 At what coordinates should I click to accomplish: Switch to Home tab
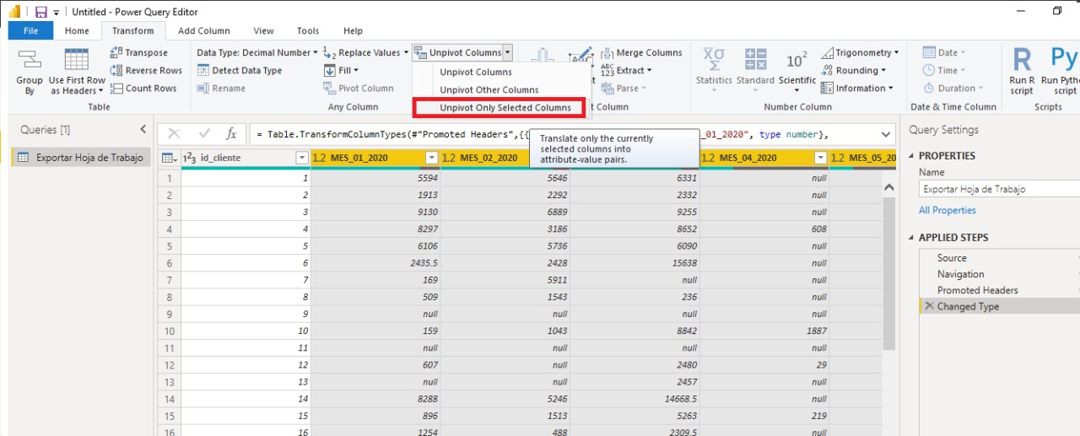pyautogui.click(x=77, y=30)
